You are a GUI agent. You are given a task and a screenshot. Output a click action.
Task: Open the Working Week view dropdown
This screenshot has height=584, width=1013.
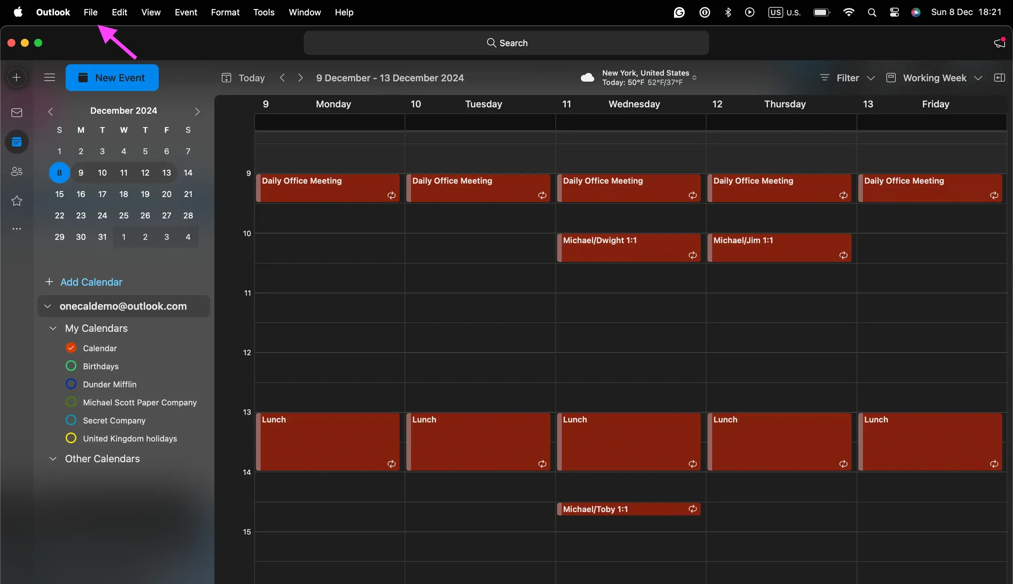pyautogui.click(x=934, y=78)
